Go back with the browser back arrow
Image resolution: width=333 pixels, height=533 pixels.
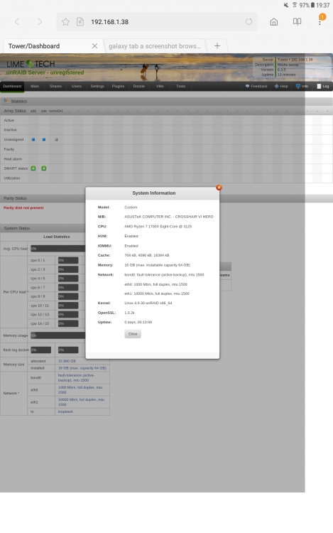point(17,22)
